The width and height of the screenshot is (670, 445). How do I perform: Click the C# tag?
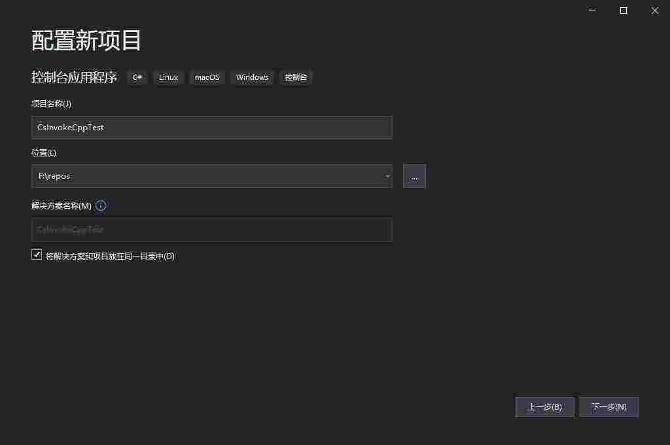click(x=137, y=77)
